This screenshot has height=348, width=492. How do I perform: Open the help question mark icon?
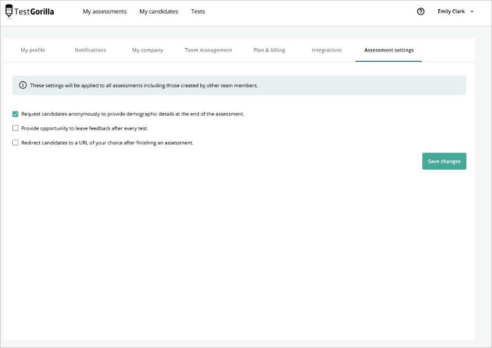420,11
